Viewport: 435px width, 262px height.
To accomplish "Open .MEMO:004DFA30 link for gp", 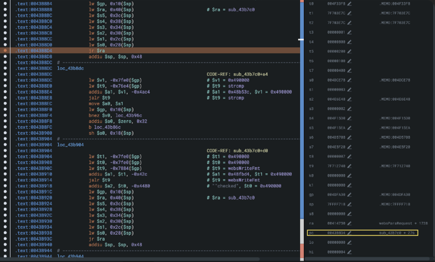I will [395, 195].
